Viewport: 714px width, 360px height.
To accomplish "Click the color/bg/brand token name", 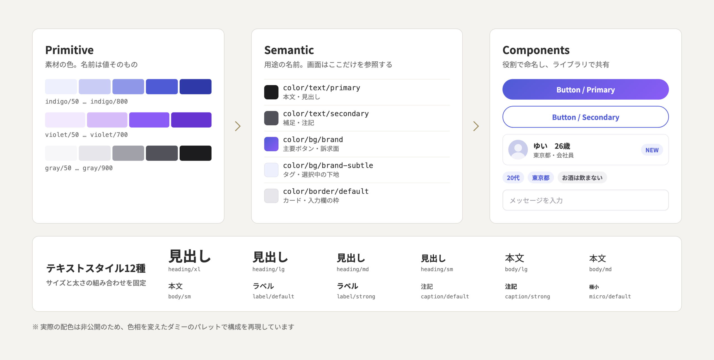I will click(x=313, y=140).
